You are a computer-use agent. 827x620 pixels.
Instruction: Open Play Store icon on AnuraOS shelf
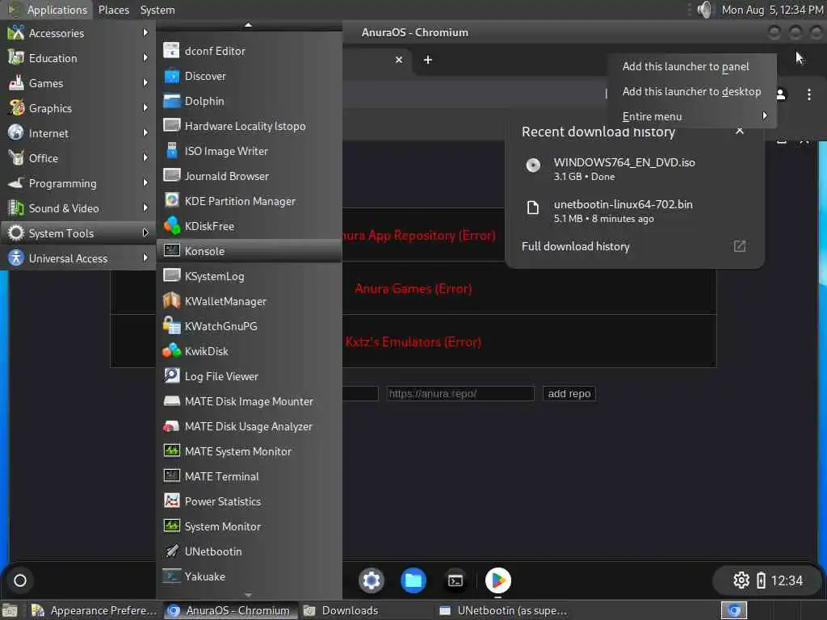(497, 580)
